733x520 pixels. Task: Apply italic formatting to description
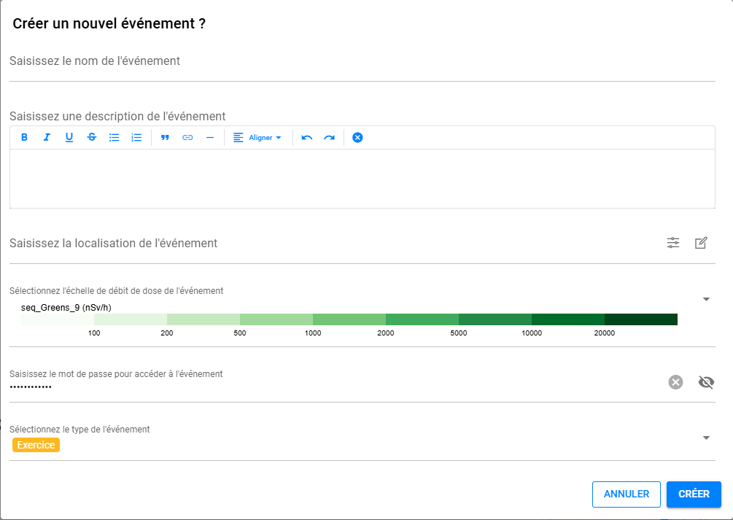[47, 137]
